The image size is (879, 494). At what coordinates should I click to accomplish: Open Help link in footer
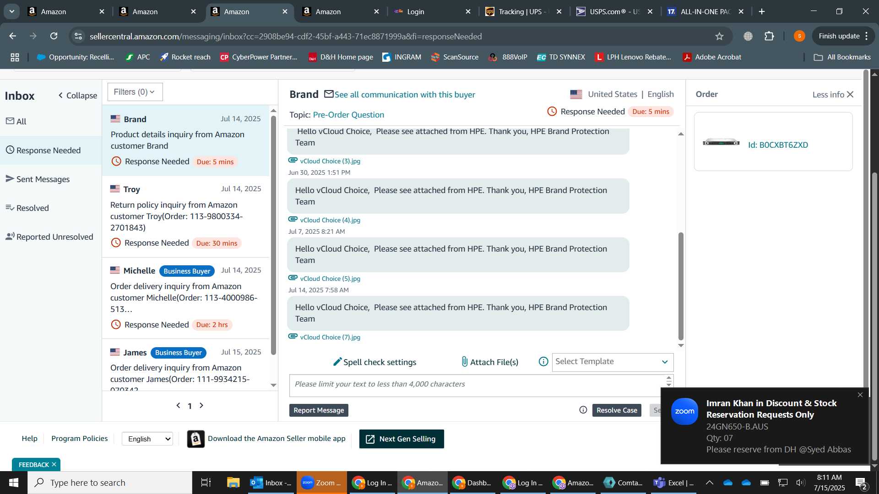click(x=30, y=438)
